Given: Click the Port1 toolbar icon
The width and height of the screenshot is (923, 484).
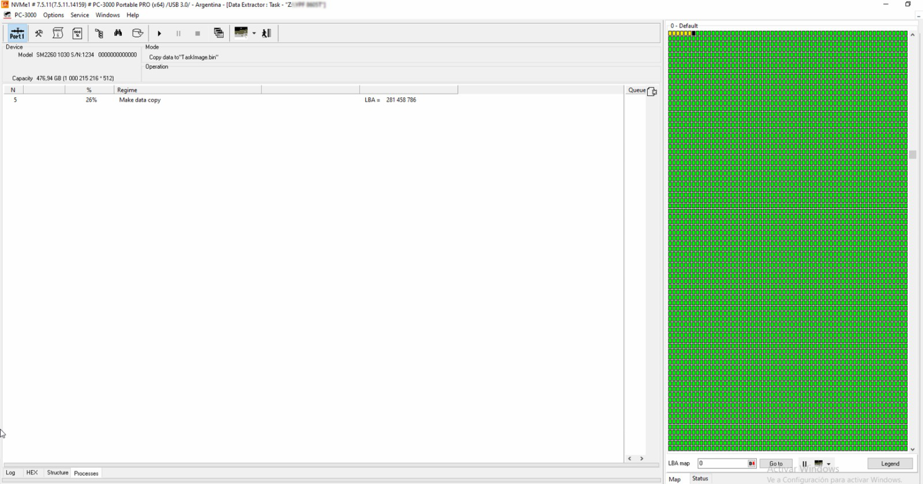Looking at the screenshot, I should pos(17,33).
